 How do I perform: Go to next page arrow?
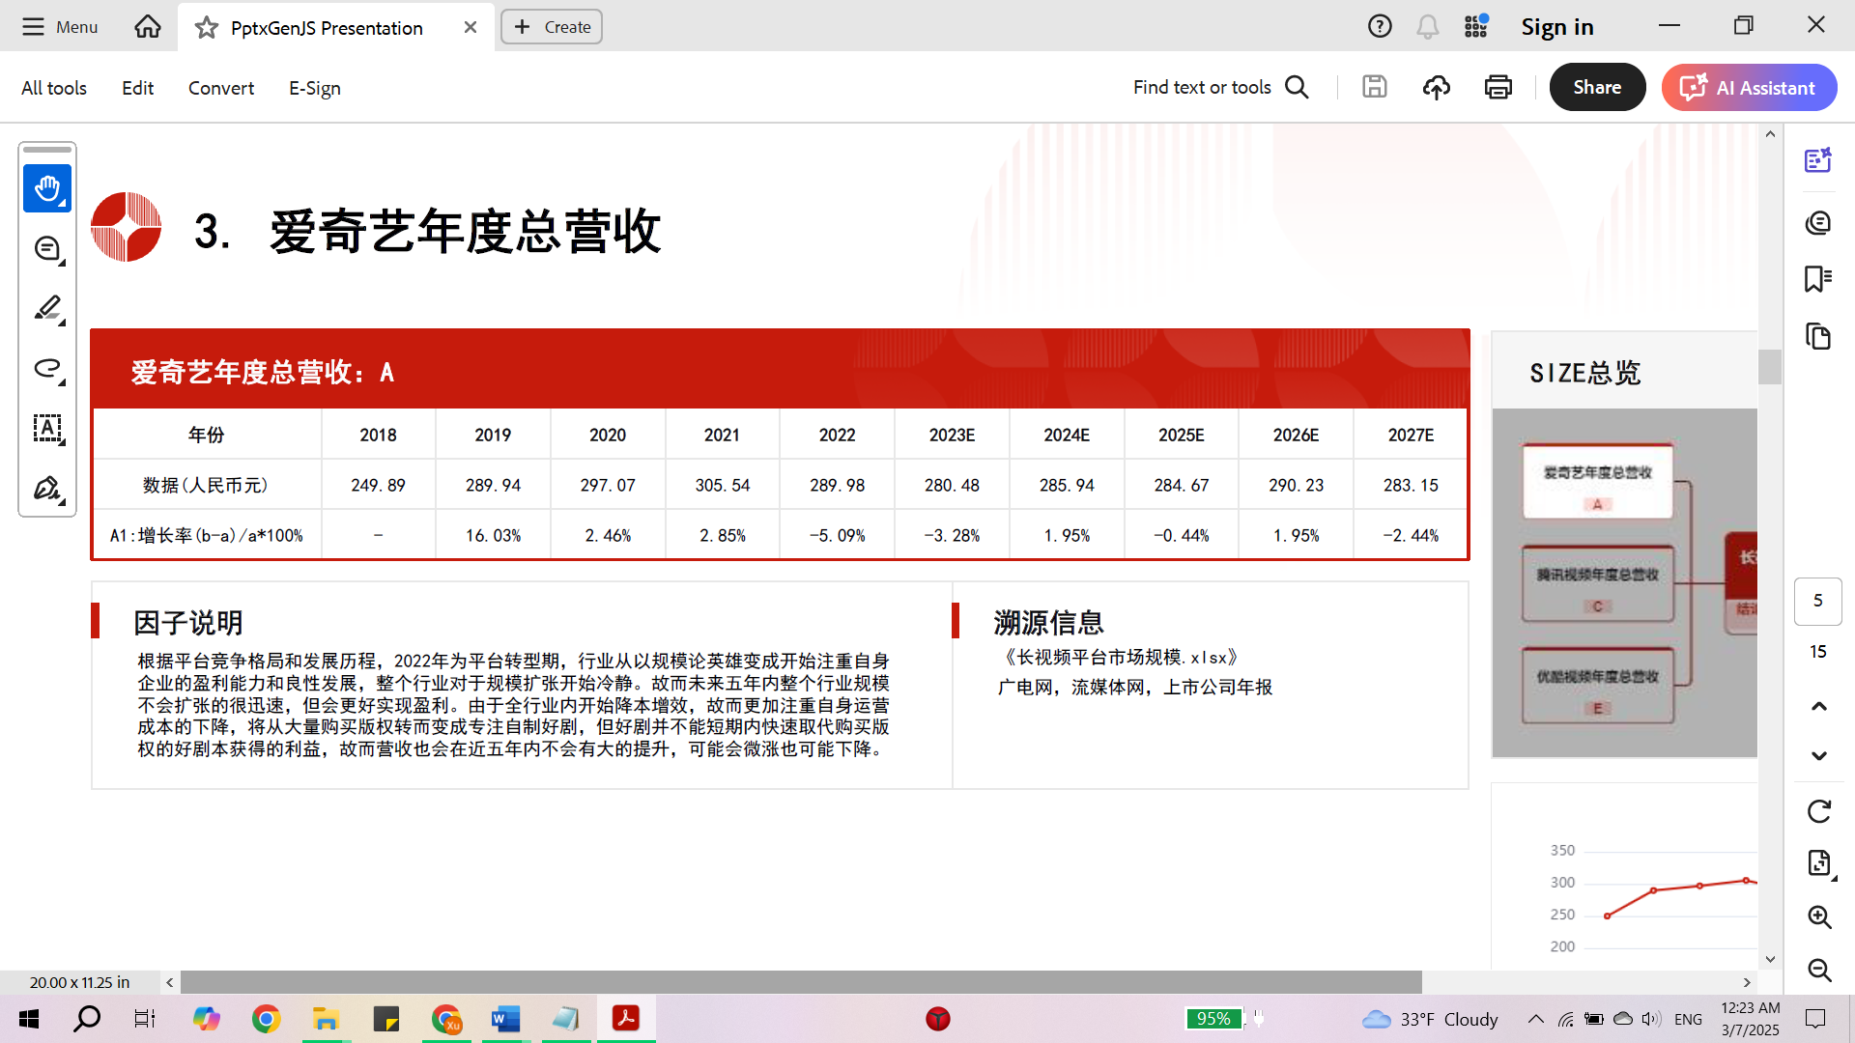(1819, 755)
